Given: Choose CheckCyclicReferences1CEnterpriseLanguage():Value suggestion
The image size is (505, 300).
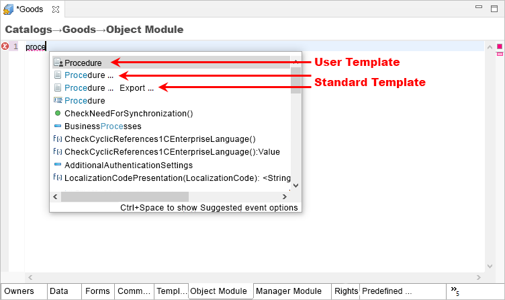Looking at the screenshot, I should (x=172, y=152).
